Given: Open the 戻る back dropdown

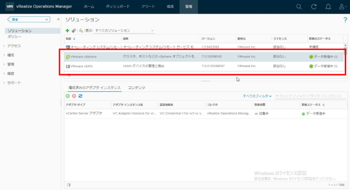Looking at the screenshot, I should (29, 19).
